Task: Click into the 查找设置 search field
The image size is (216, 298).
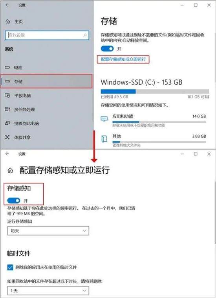Action: (47, 35)
